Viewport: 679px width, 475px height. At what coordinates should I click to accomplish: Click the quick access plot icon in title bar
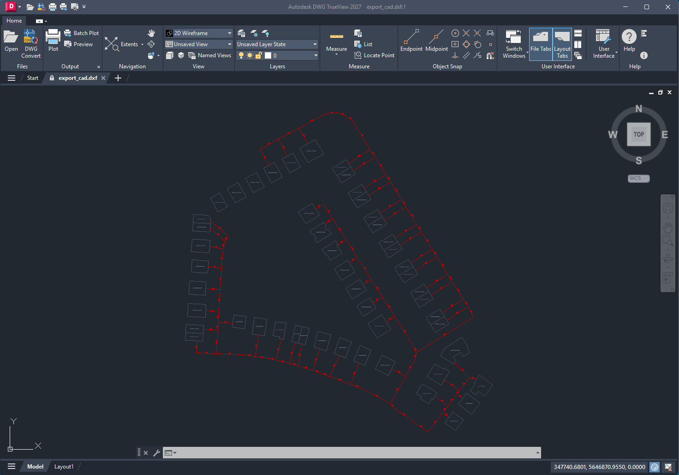click(x=53, y=7)
